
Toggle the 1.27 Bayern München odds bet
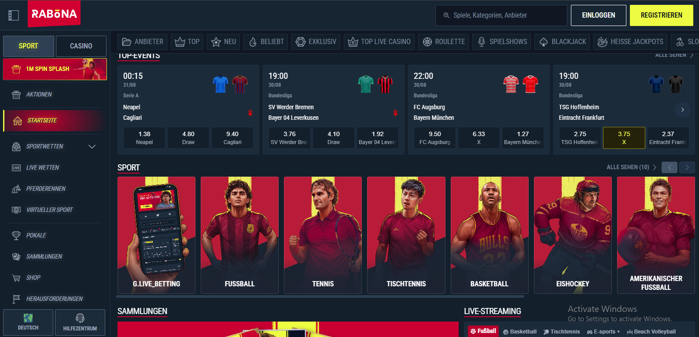522,138
